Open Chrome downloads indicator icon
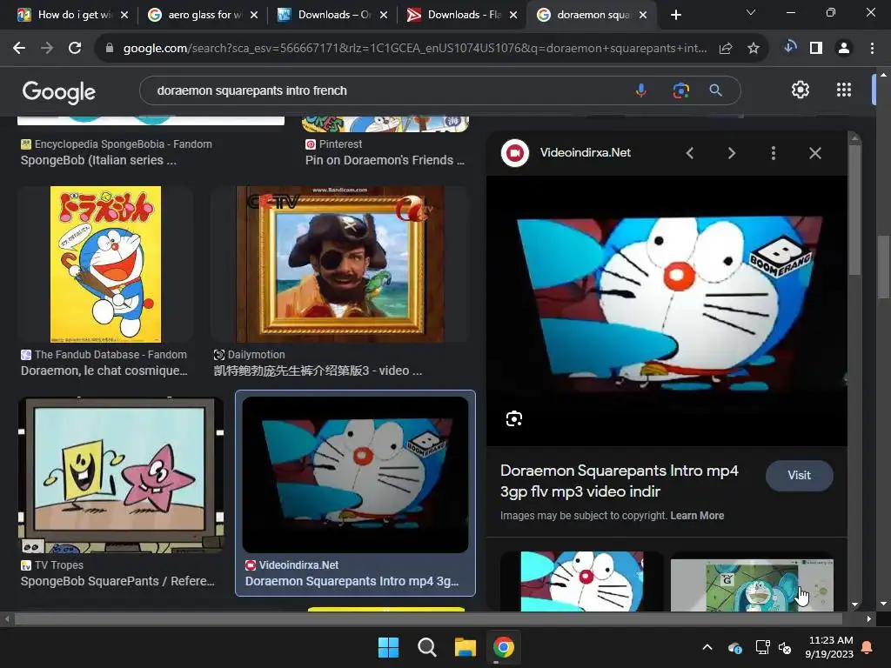 click(x=789, y=48)
